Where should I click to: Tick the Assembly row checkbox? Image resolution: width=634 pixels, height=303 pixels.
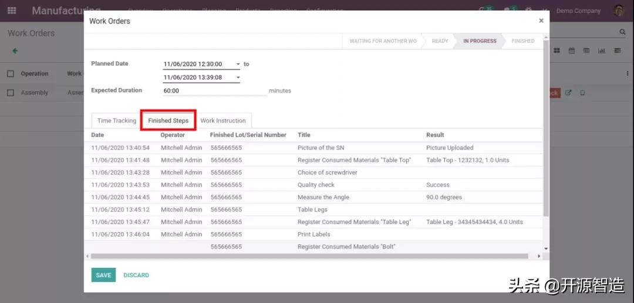pyautogui.click(x=11, y=93)
